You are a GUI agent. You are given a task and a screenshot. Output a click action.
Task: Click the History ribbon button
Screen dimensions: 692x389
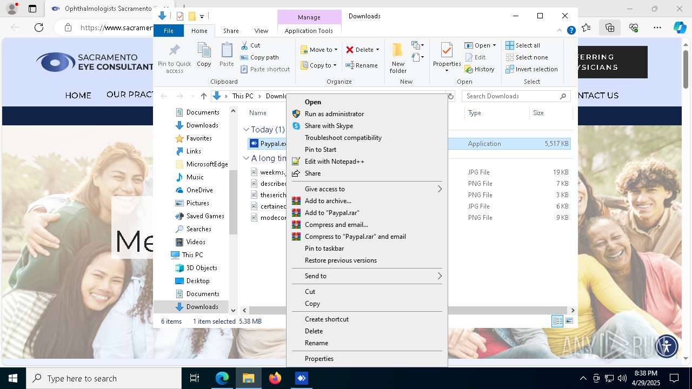[x=480, y=69]
